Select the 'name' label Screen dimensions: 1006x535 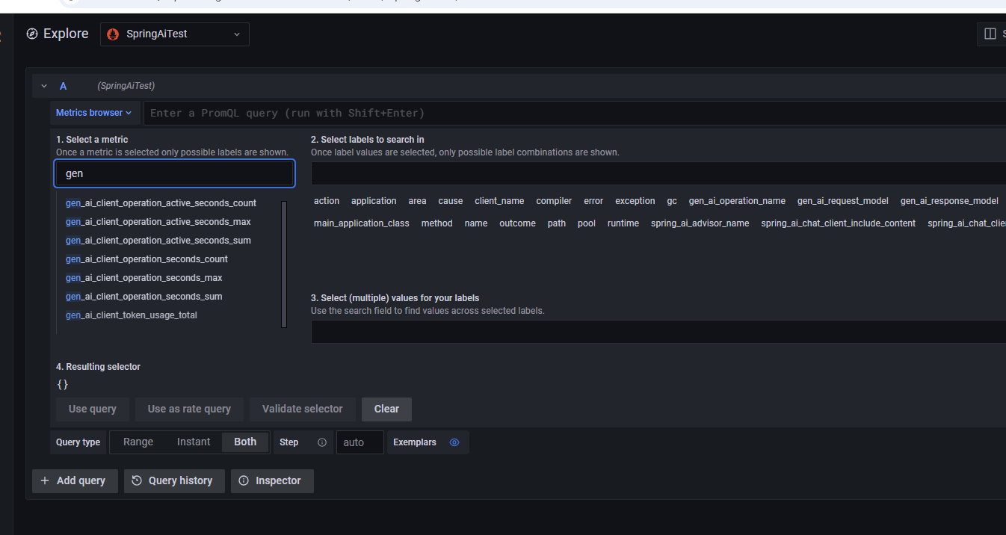(x=476, y=223)
